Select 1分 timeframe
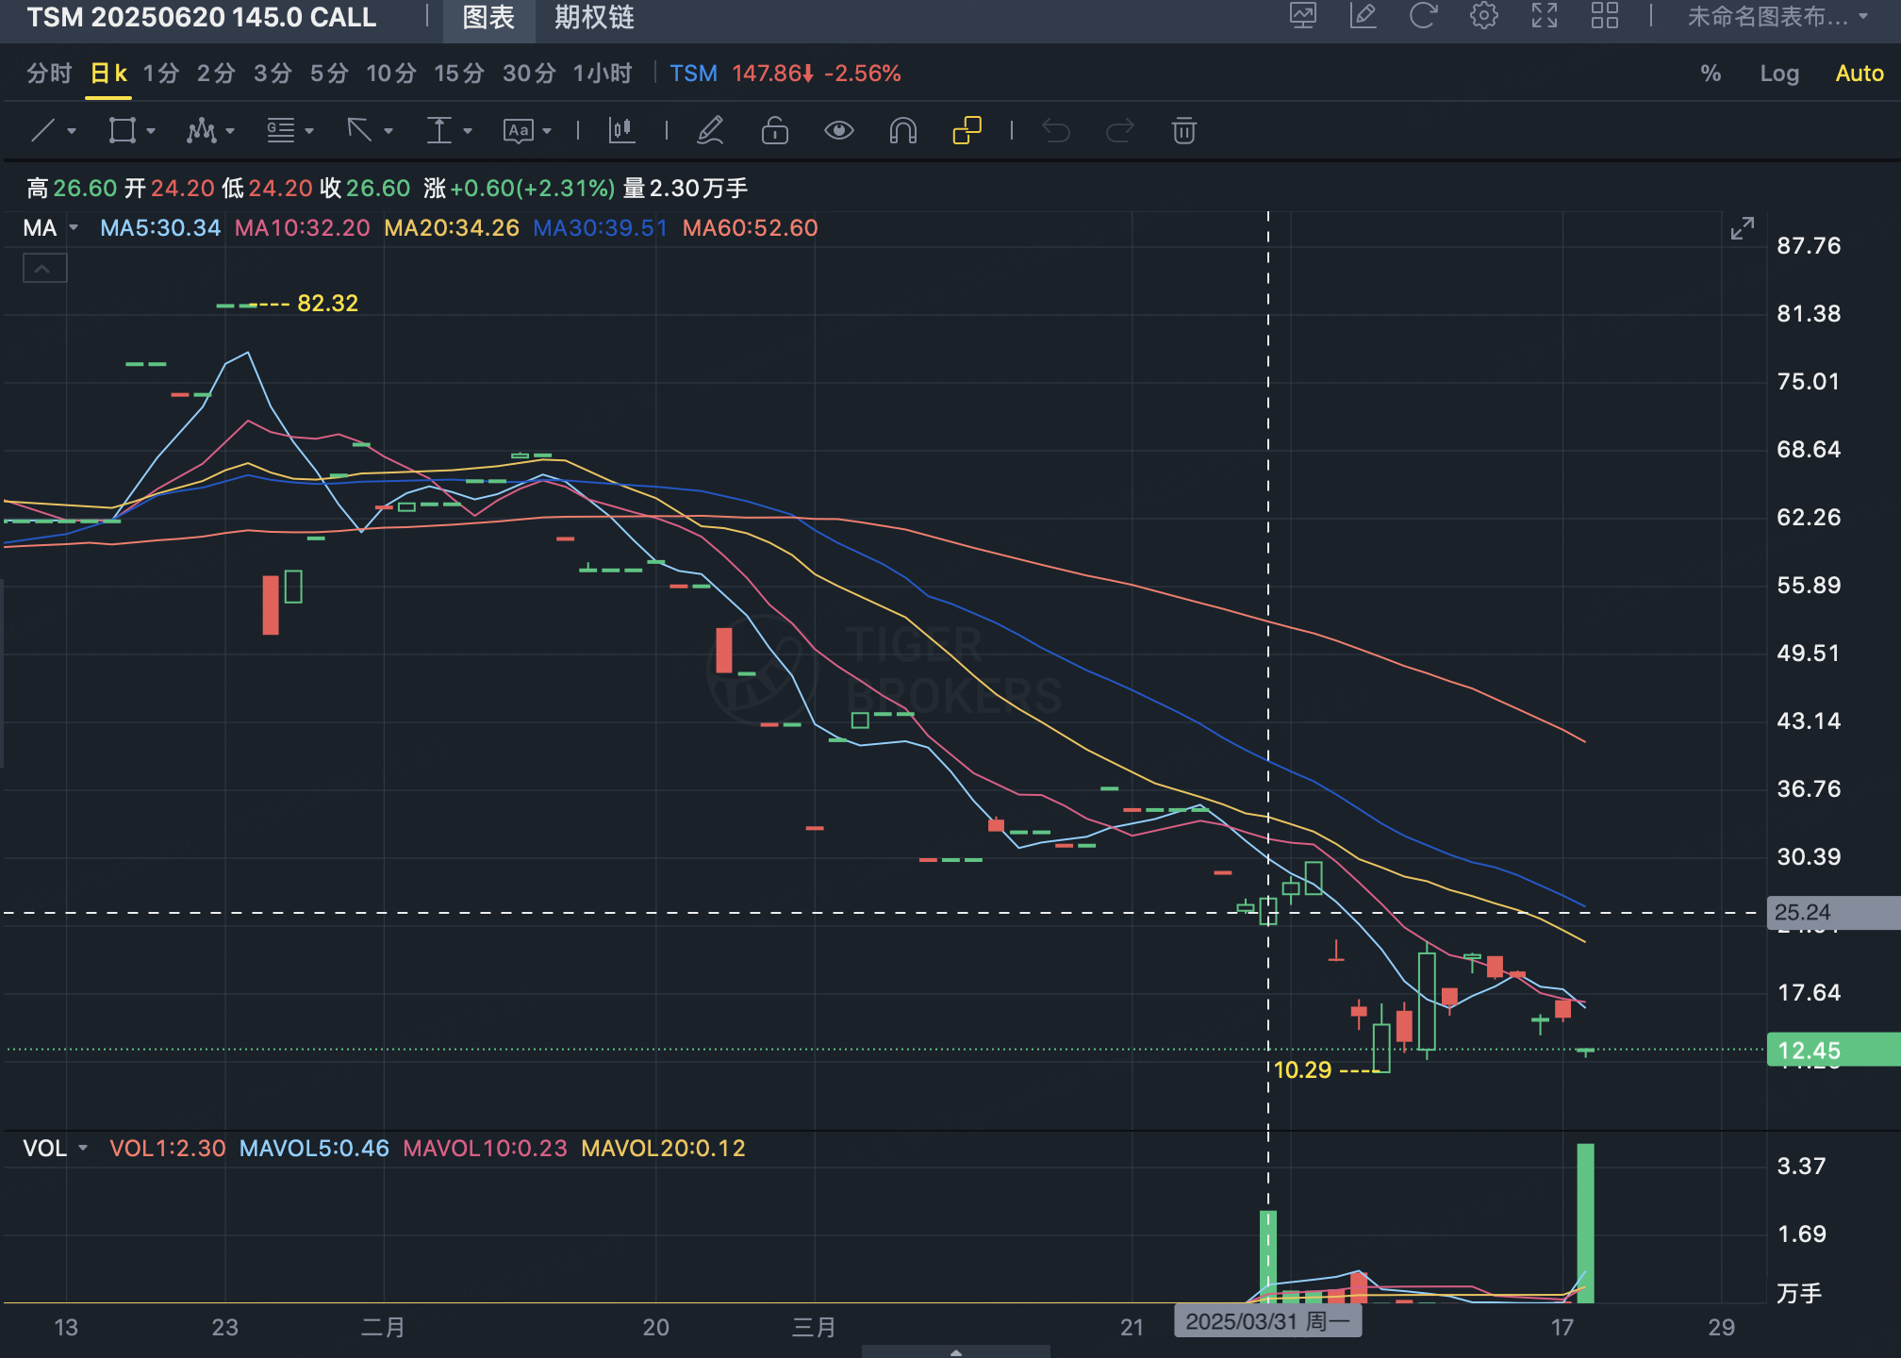1901x1358 pixels. [161, 74]
